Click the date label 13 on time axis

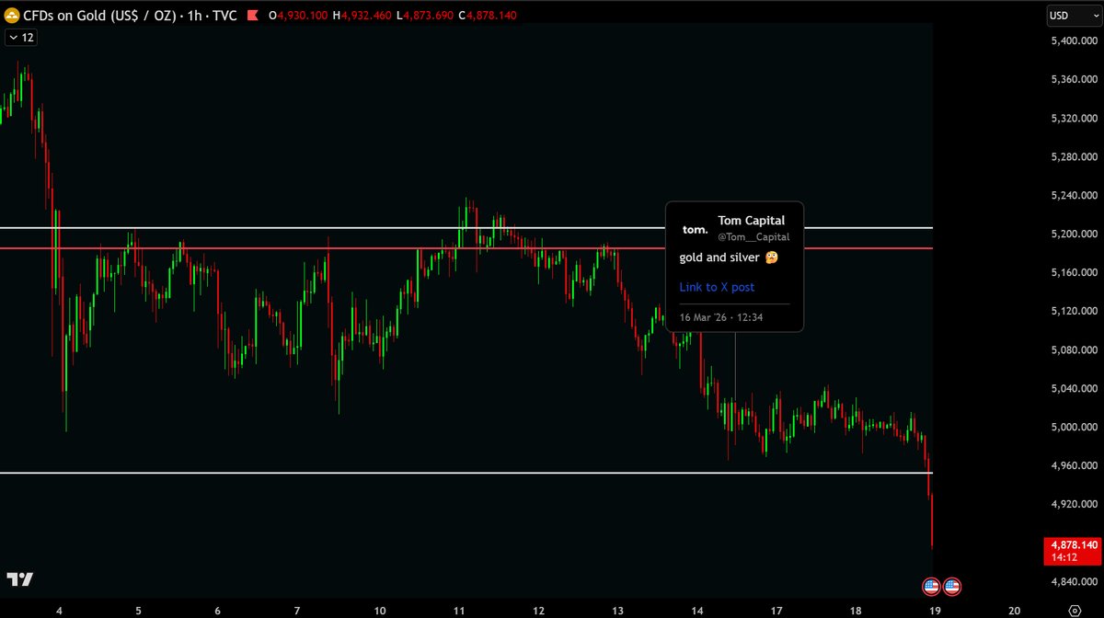(x=618, y=610)
